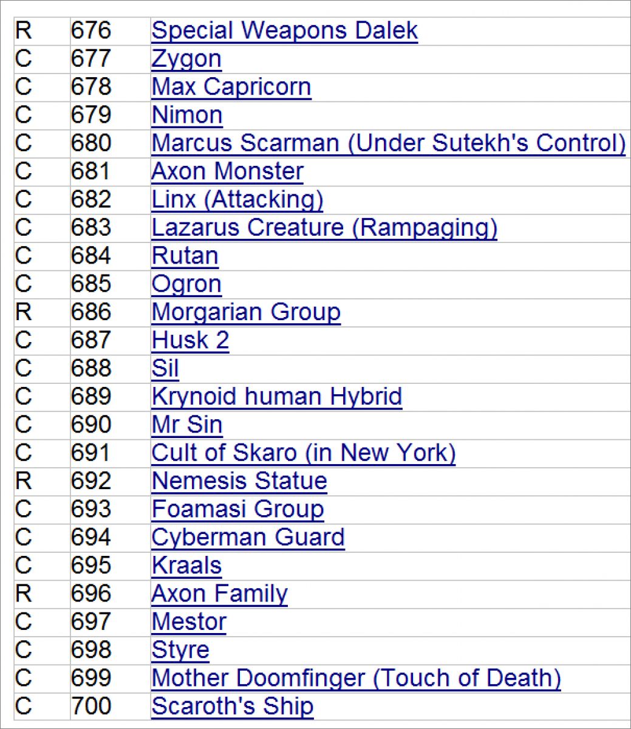
Task: Open Cult of Skaro (in New York) link
Action: pos(303,453)
